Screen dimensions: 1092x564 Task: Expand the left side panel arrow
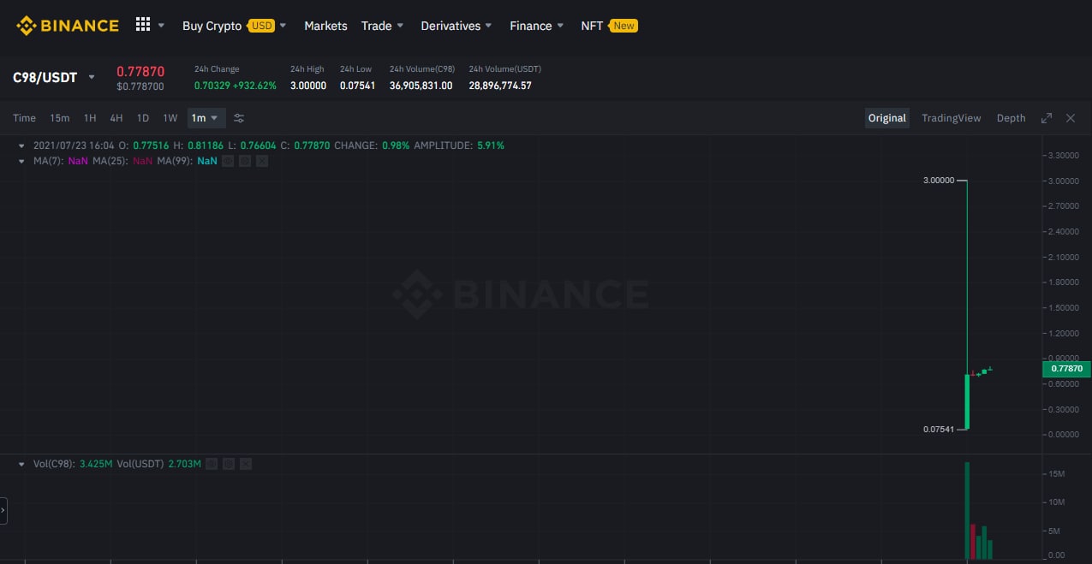[3, 510]
